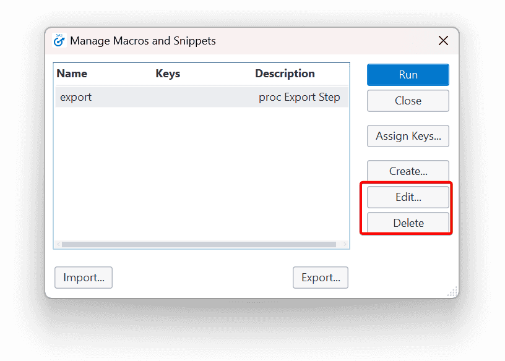Click the proc Export Step description cell
The height and width of the screenshot is (361, 505).
pyautogui.click(x=300, y=97)
